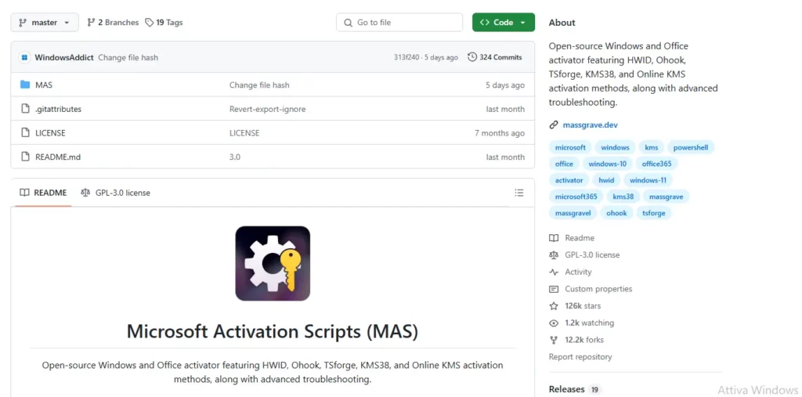Image resolution: width=802 pixels, height=397 pixels.
Task: Click the fork icon beside 12.2k forks
Action: 554,340
